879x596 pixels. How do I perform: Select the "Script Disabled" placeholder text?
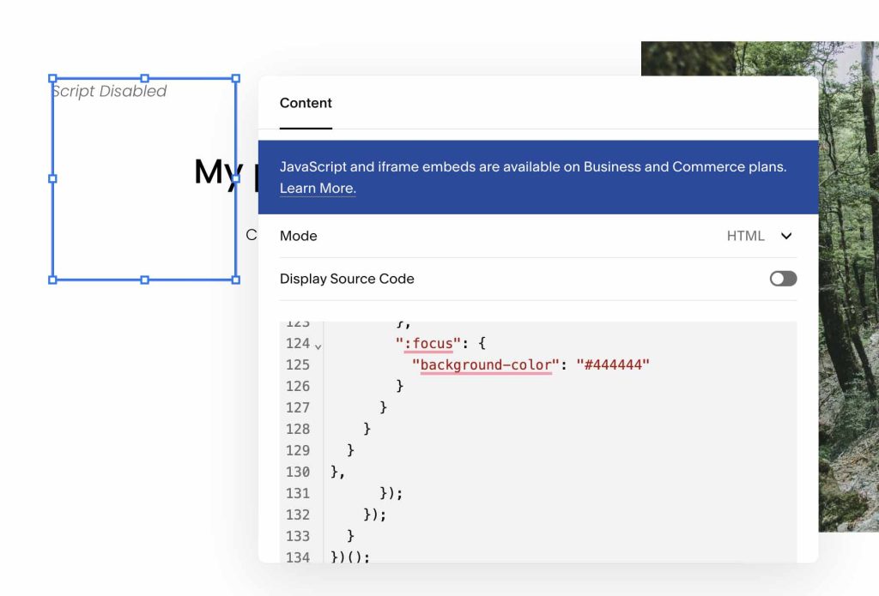(x=109, y=91)
